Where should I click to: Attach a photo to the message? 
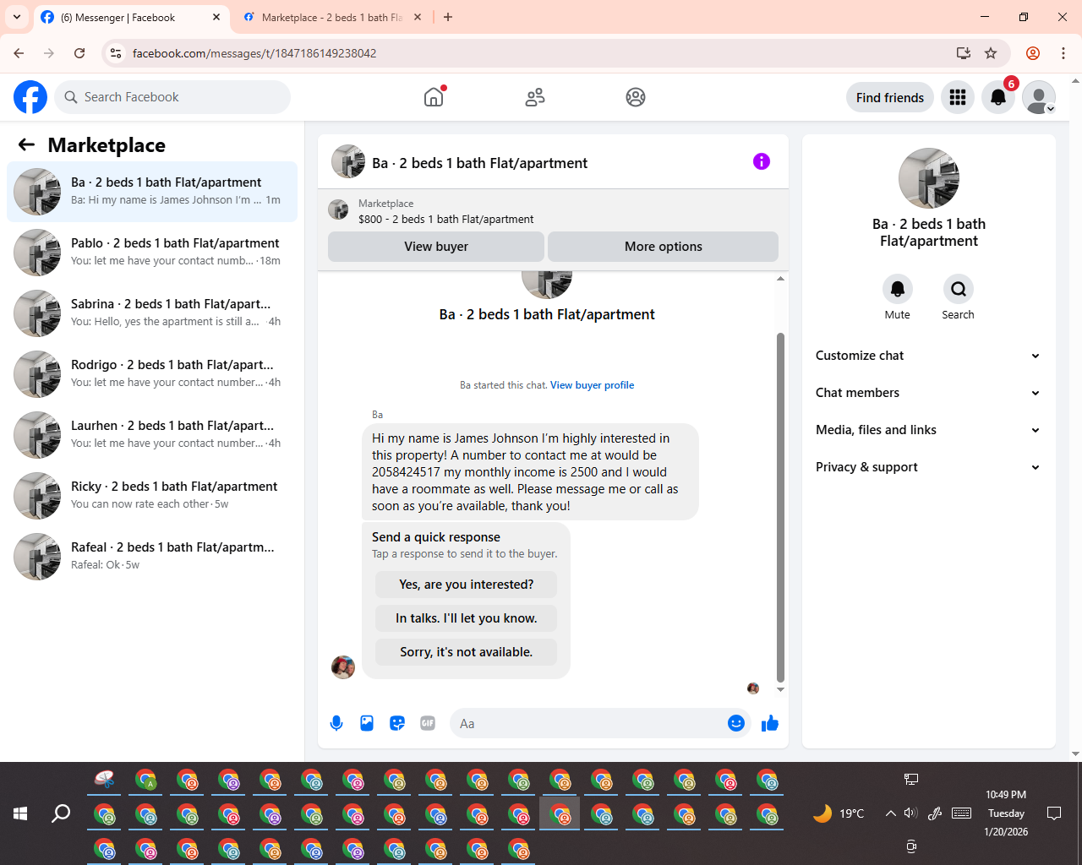click(x=367, y=723)
